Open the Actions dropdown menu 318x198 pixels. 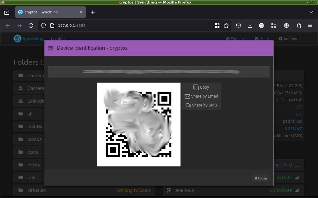click(x=290, y=39)
